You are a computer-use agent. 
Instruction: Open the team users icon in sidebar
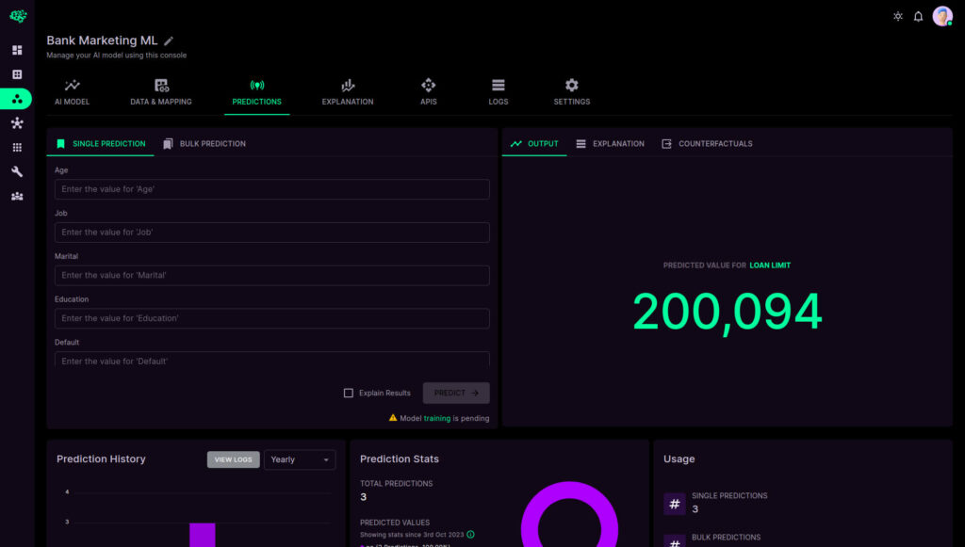point(17,196)
